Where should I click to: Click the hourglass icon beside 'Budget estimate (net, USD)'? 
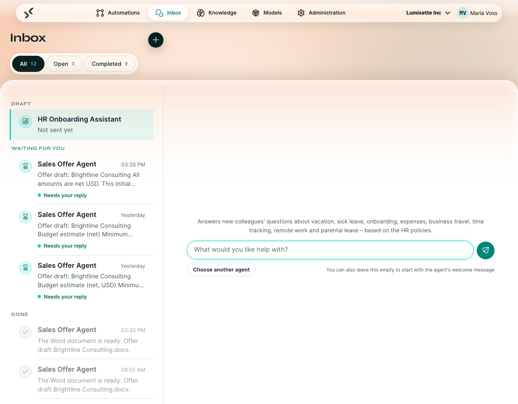(x=25, y=267)
